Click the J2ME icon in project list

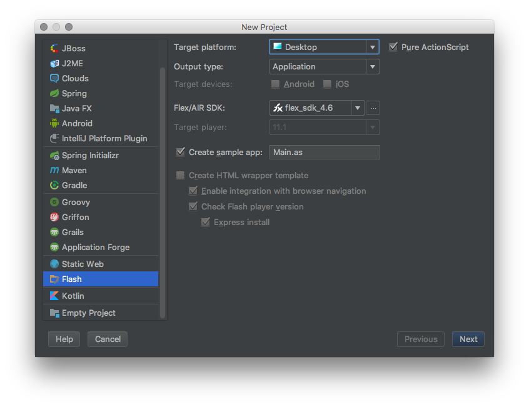(x=54, y=63)
